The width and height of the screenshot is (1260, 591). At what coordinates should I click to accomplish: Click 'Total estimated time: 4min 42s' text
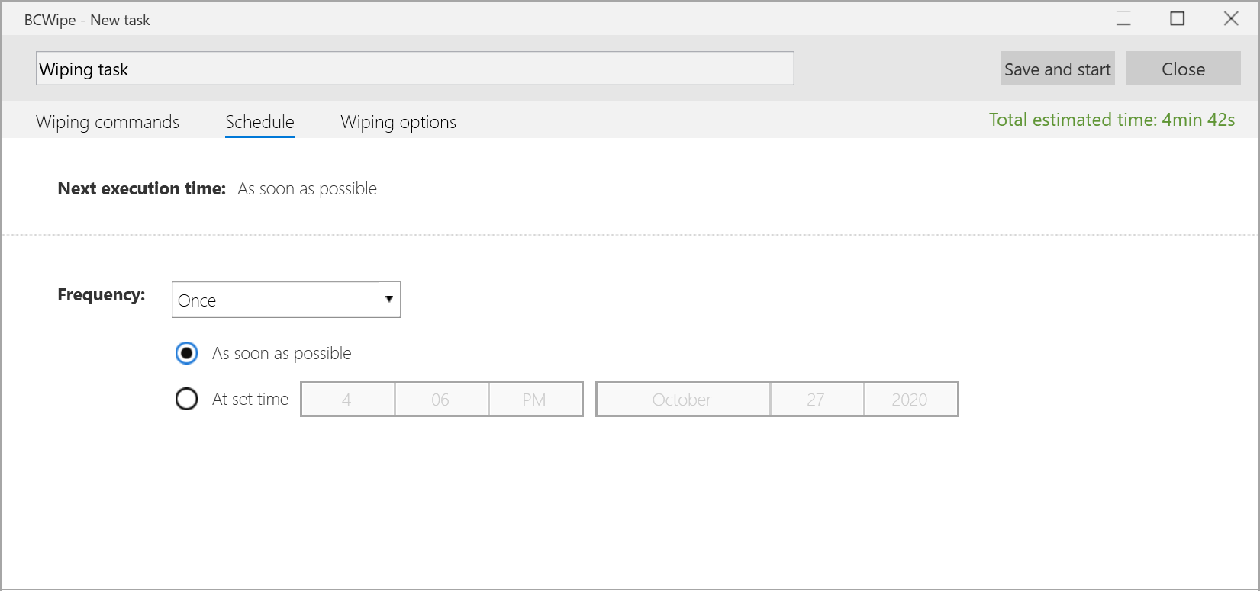tap(1112, 120)
